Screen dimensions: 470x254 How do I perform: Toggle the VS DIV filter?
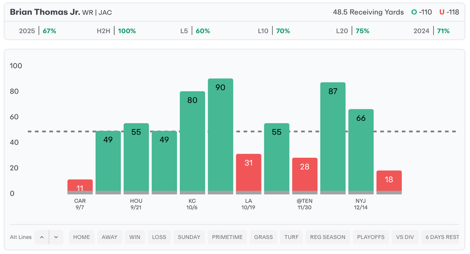click(x=405, y=237)
